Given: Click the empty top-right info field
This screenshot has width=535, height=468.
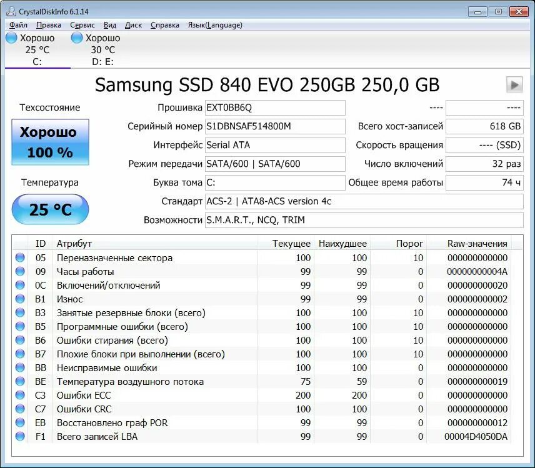Looking at the screenshot, I should (484, 108).
